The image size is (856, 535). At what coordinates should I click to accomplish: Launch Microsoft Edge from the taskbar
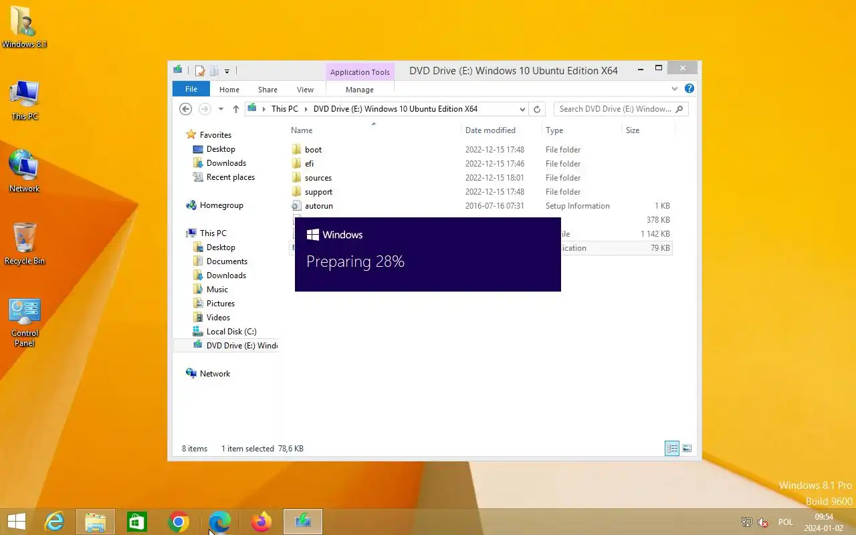(x=220, y=522)
